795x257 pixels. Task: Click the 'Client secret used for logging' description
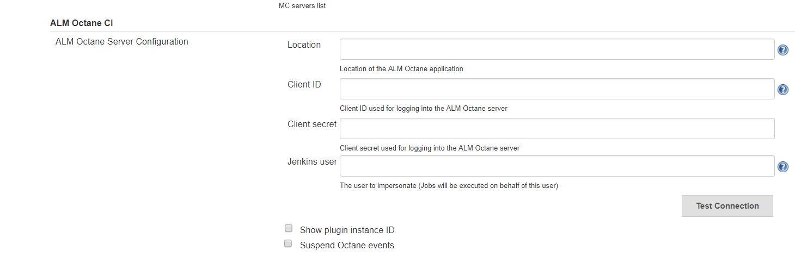(429, 148)
